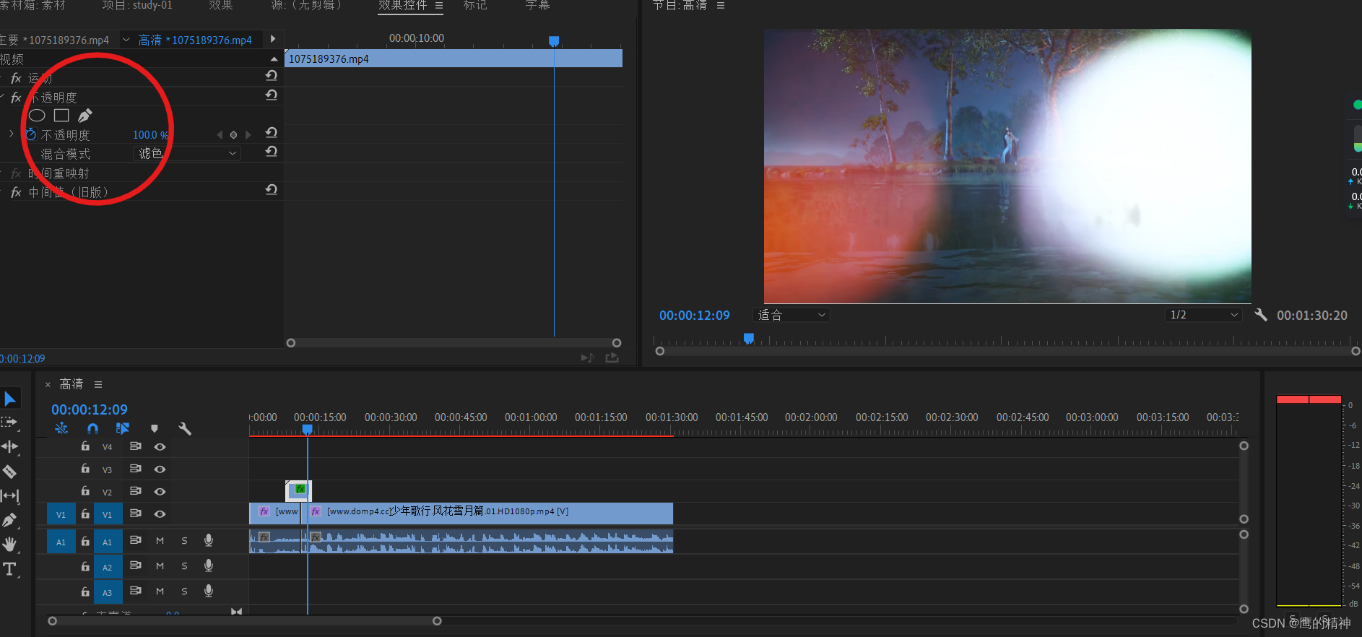Open effect controls panel menu
1362x637 pixels.
(439, 5)
